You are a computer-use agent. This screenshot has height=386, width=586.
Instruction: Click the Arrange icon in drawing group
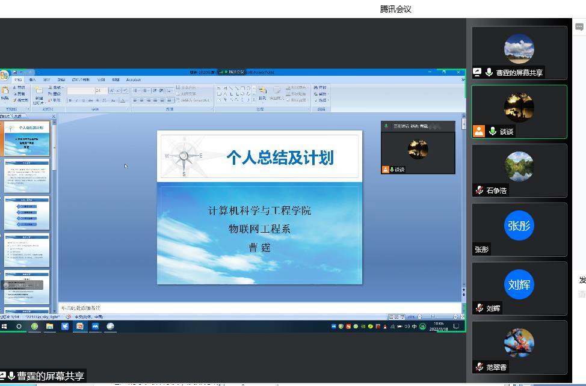pyautogui.click(x=262, y=93)
